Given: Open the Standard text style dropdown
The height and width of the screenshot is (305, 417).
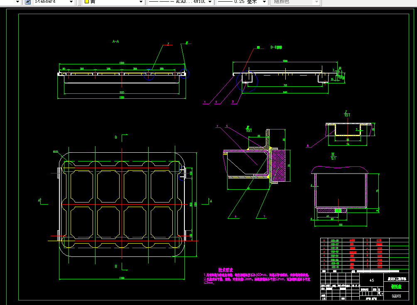Looking at the screenshot, I should [x=71, y=2].
